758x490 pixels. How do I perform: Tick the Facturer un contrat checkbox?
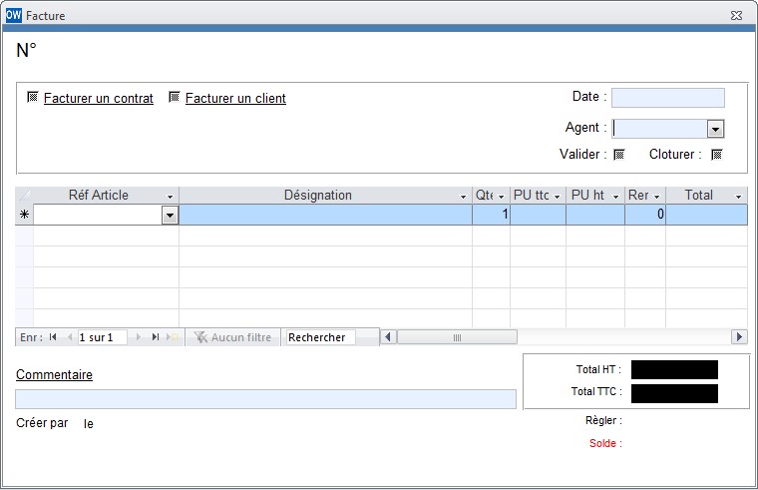32,97
